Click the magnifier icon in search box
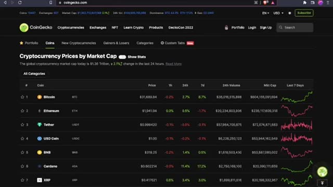This screenshot has width=333, height=187. point(280,28)
